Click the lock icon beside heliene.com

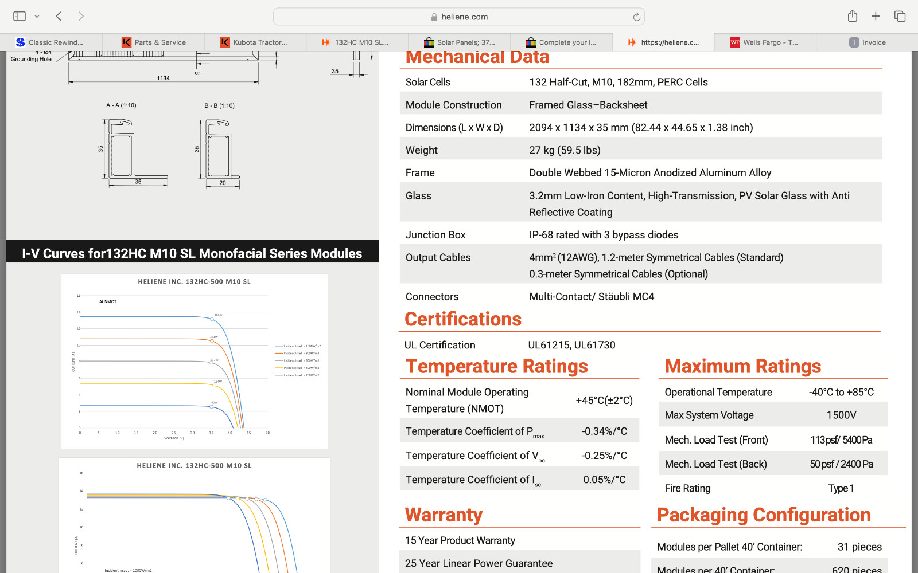pos(434,17)
